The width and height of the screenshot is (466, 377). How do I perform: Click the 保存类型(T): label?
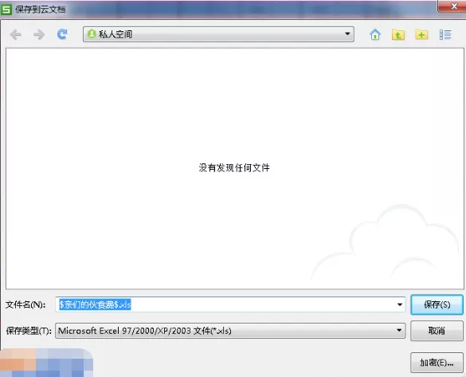(29, 331)
